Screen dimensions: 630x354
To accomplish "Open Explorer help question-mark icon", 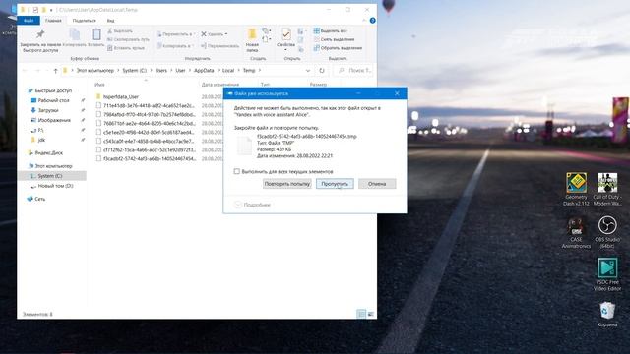I will (372, 20).
